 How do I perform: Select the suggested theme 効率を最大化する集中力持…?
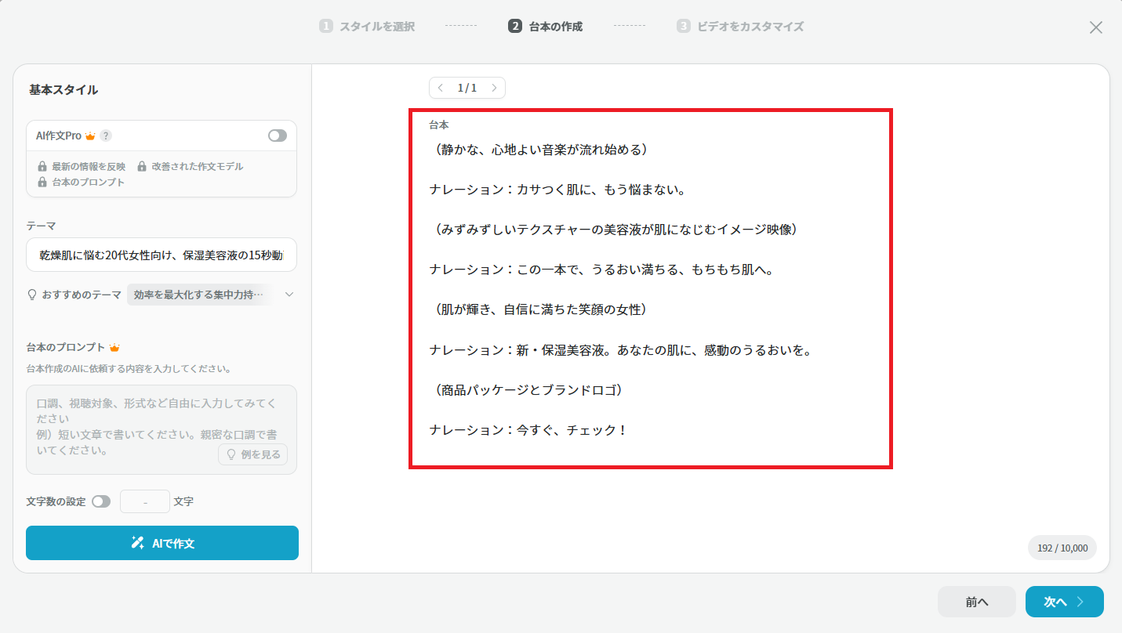click(x=198, y=295)
